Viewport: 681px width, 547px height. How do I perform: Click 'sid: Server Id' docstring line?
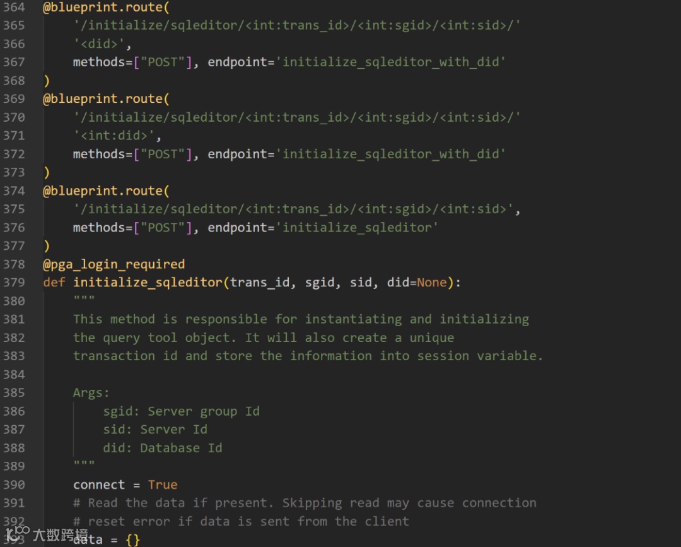[155, 429]
